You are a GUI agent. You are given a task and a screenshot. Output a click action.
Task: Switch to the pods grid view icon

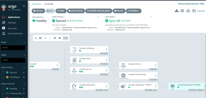(x=182, y=11)
